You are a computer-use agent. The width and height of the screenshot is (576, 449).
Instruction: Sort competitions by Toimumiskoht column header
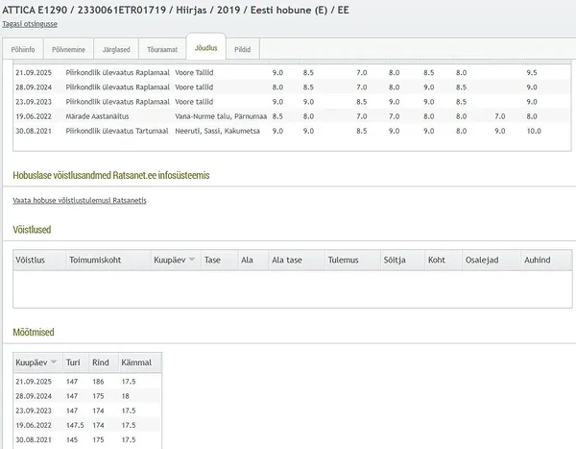(93, 260)
